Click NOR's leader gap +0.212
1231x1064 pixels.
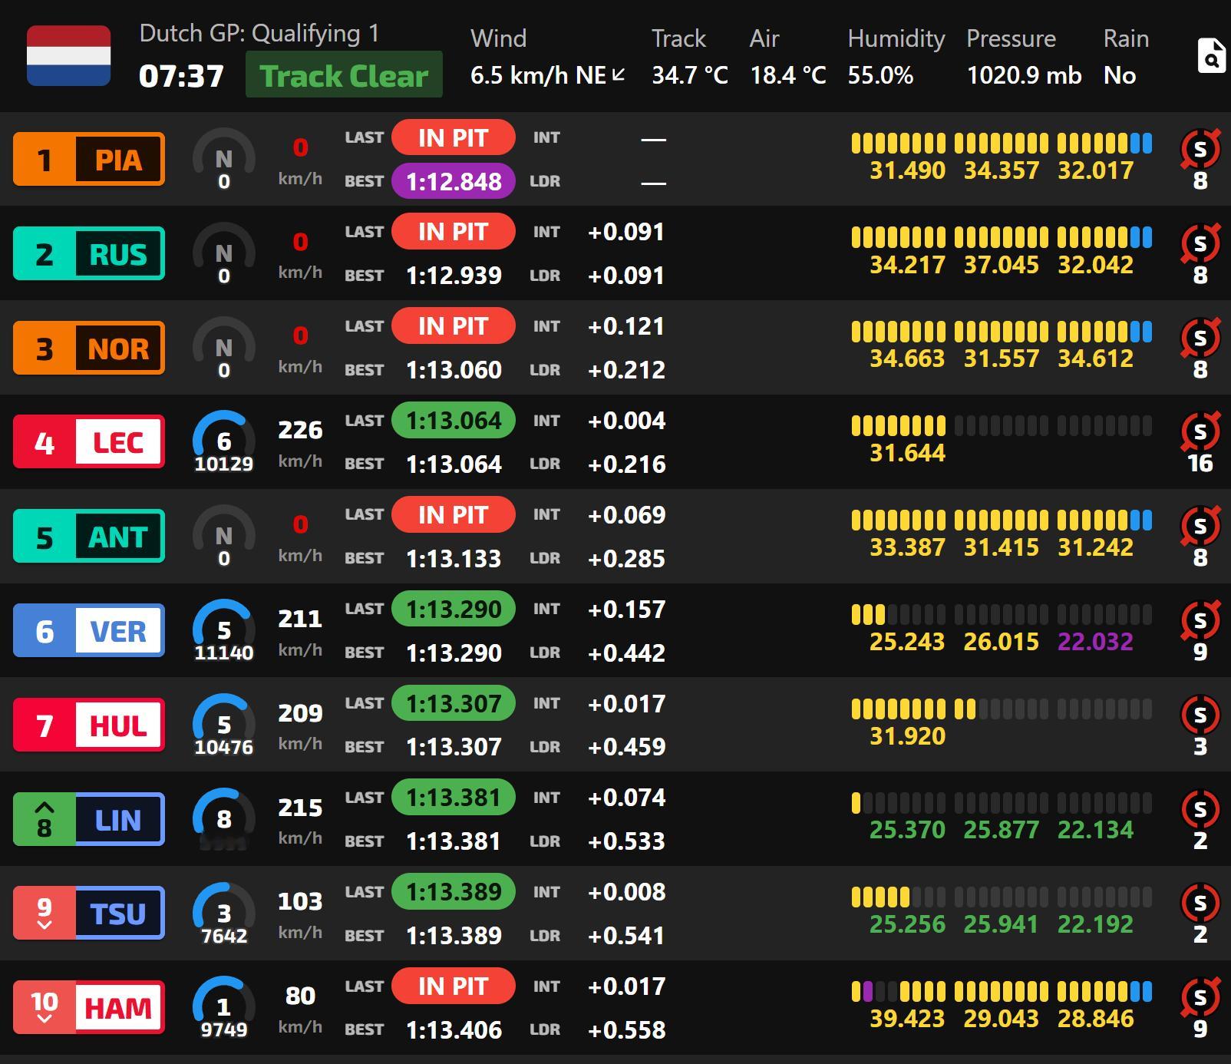(626, 370)
